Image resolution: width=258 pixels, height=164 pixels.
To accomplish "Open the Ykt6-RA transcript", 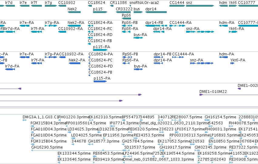I will click(233, 32).
